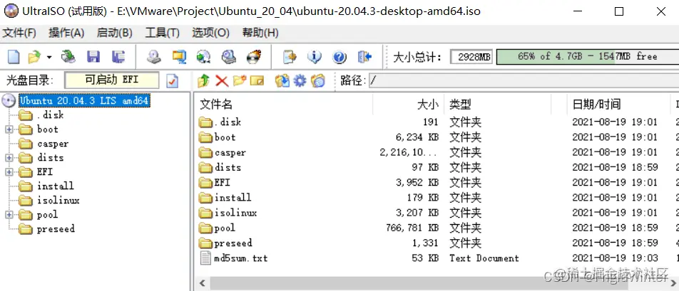Click left arrow of horizontal scrollbar
Screen dimensions: 679x291
click(x=203, y=284)
